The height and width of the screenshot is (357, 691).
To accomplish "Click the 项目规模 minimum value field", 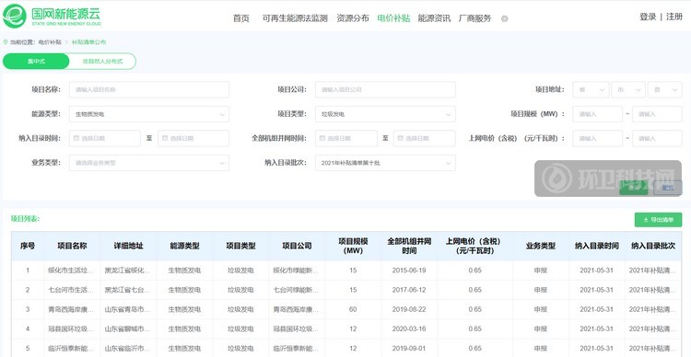I will point(598,114).
